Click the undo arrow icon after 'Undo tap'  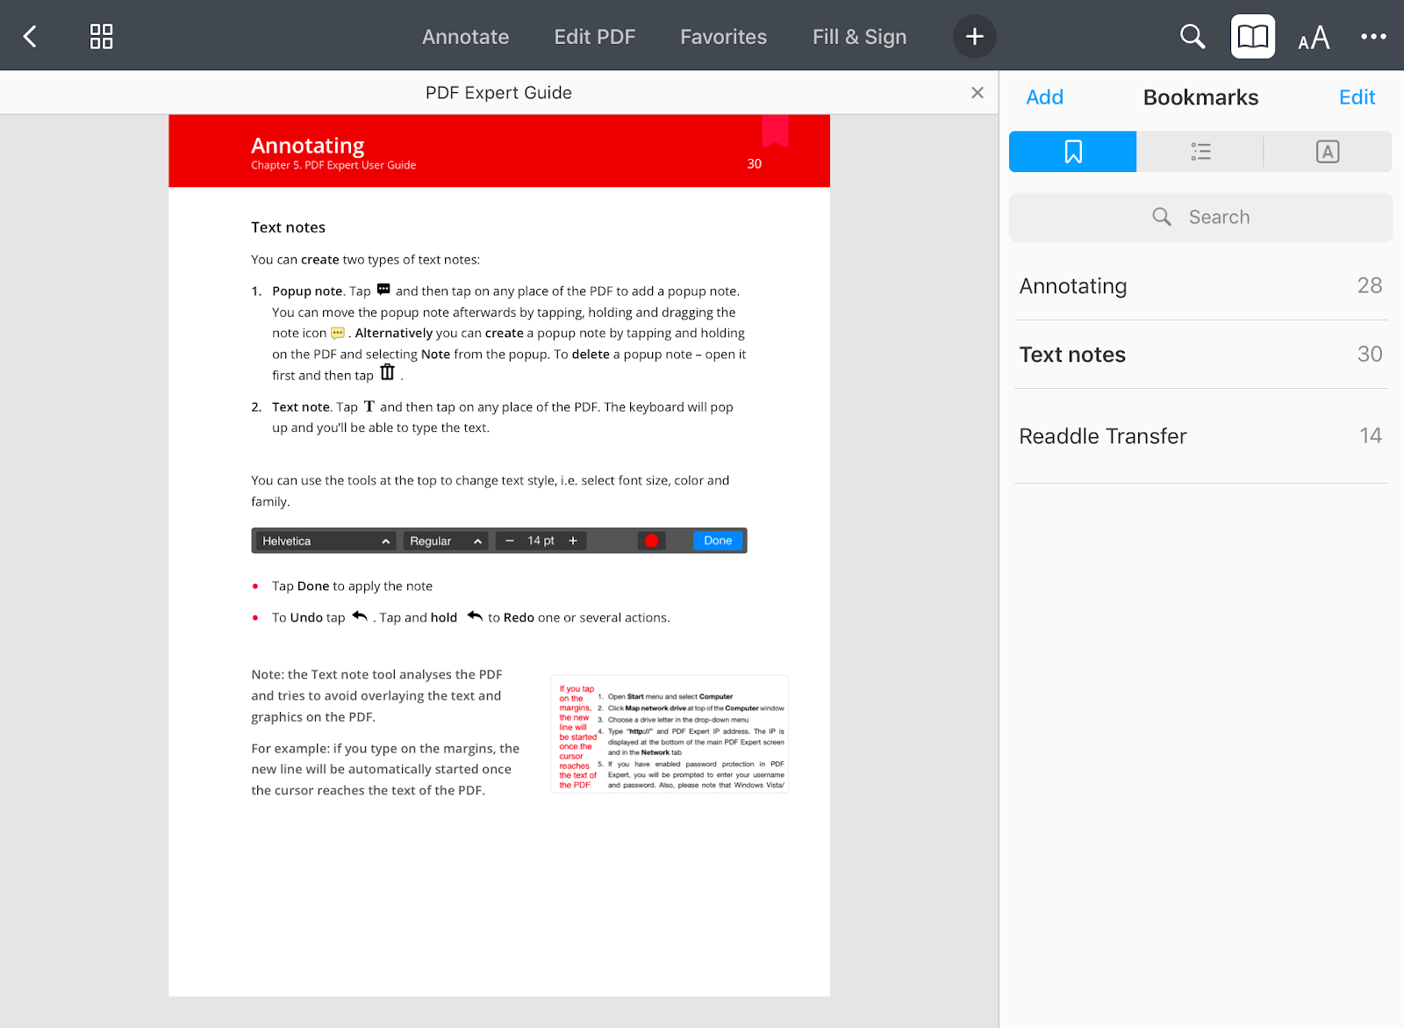click(x=360, y=616)
